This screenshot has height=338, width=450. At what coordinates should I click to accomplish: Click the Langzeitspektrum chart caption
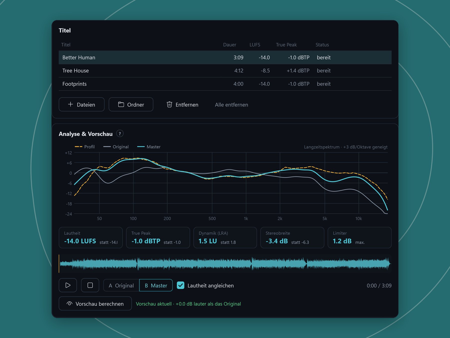(x=346, y=147)
